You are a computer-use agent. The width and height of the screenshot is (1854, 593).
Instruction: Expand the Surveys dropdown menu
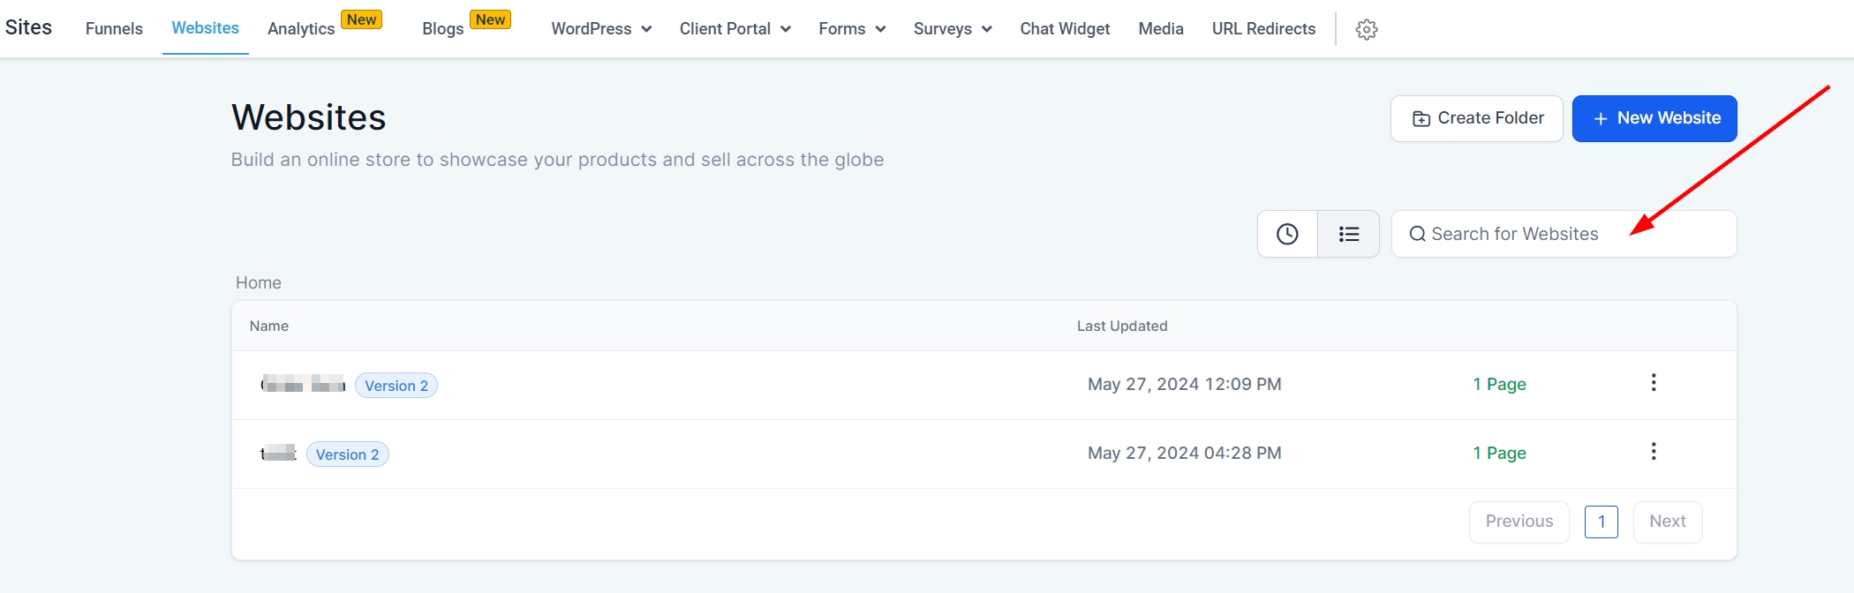(953, 29)
